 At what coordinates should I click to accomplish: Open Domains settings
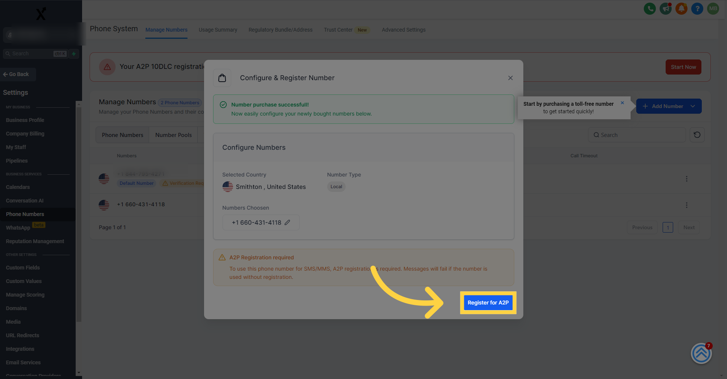[17, 308]
